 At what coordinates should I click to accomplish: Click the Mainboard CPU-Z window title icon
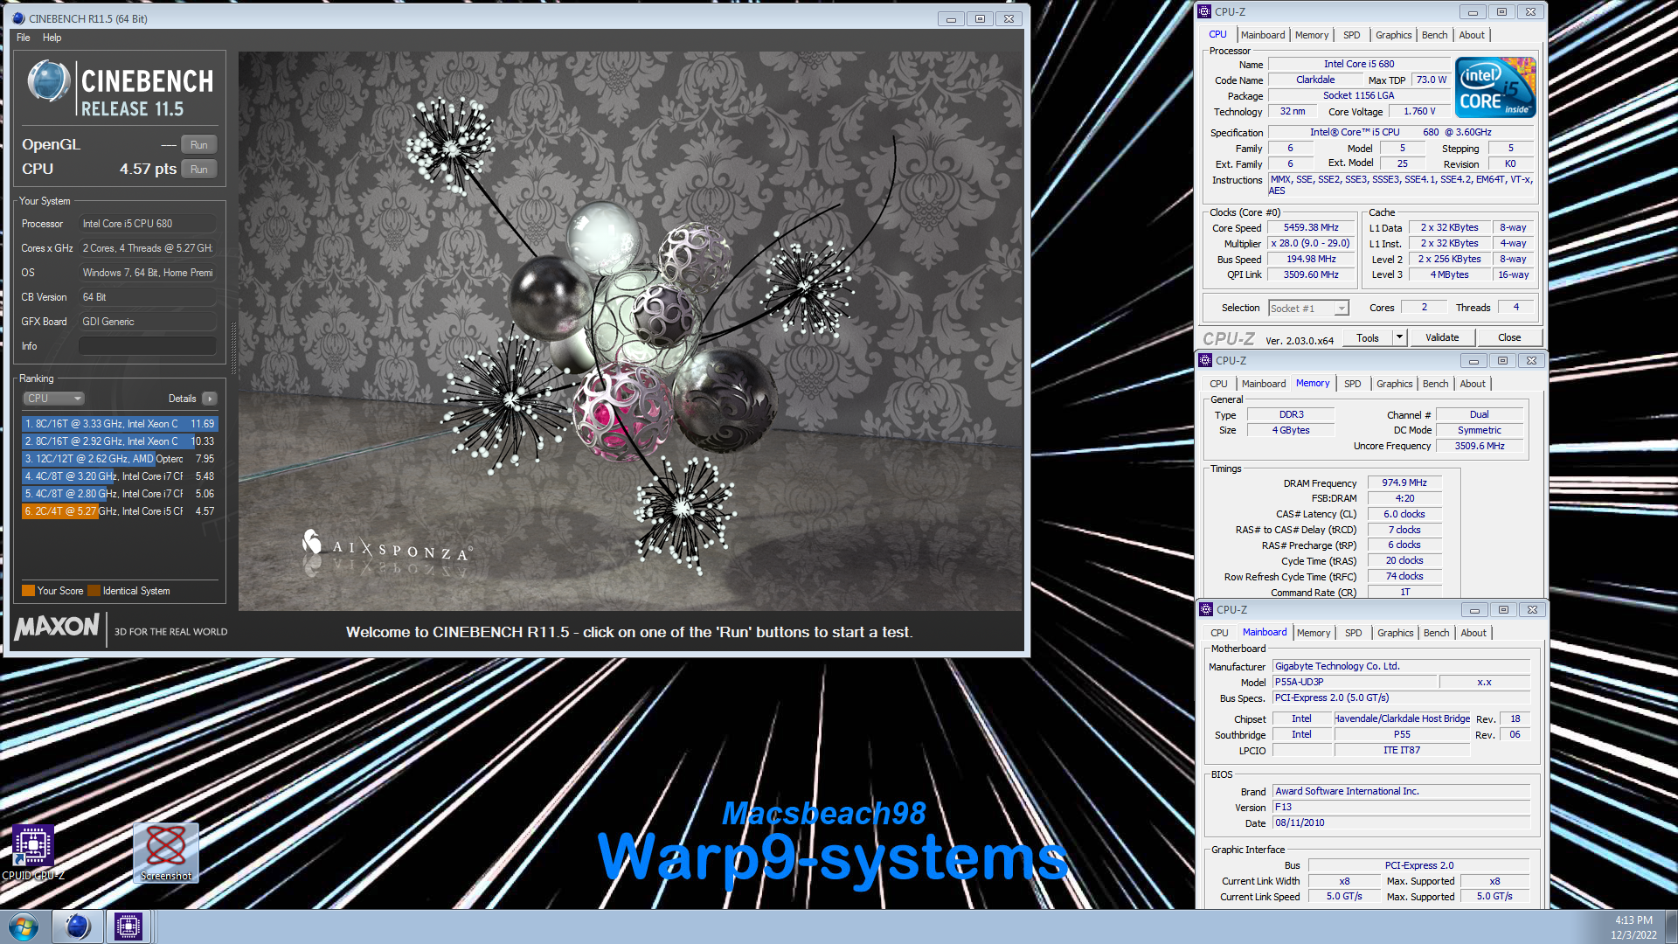click(1206, 609)
